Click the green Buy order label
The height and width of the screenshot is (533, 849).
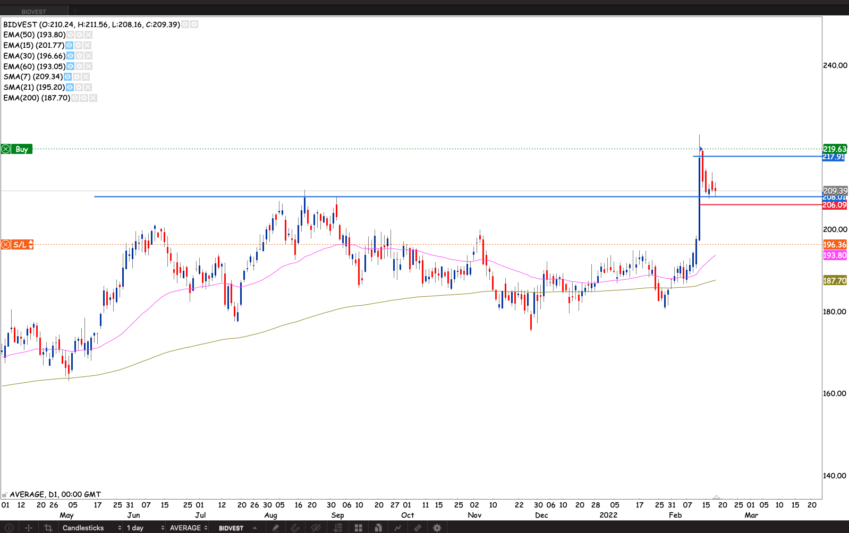click(x=22, y=149)
